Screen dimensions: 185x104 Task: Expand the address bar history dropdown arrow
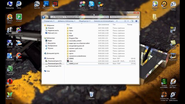[105, 17]
